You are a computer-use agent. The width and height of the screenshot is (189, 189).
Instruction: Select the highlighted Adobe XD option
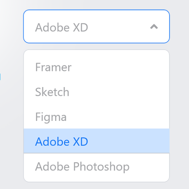(62, 141)
